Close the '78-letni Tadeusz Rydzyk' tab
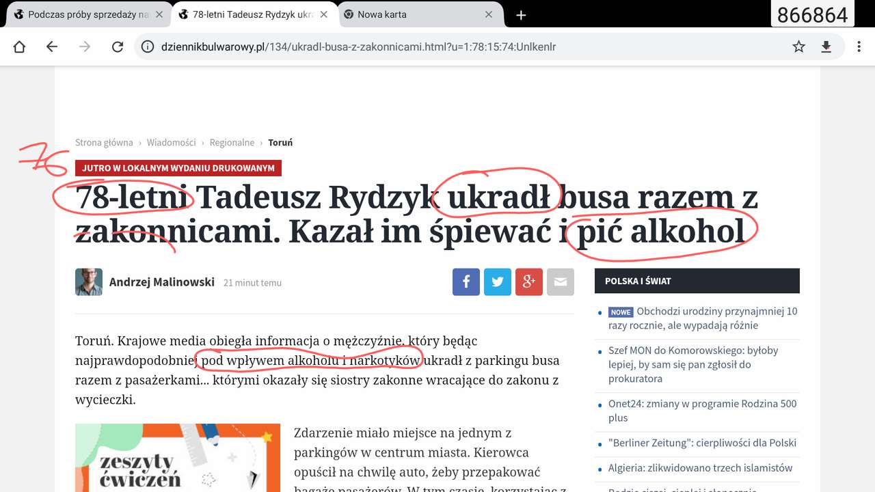Screen dimensions: 875x492 [325, 14]
